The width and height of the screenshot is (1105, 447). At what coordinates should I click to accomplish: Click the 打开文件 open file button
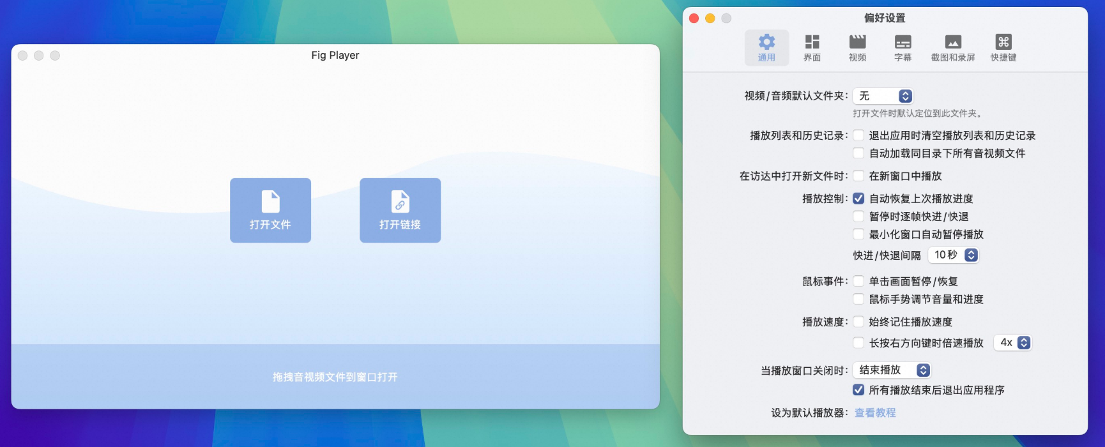pyautogui.click(x=270, y=210)
